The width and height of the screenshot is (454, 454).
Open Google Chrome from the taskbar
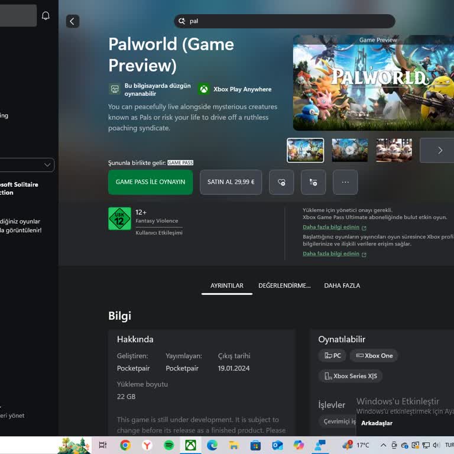tap(125, 445)
